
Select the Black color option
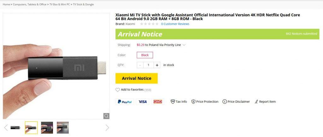(145, 55)
